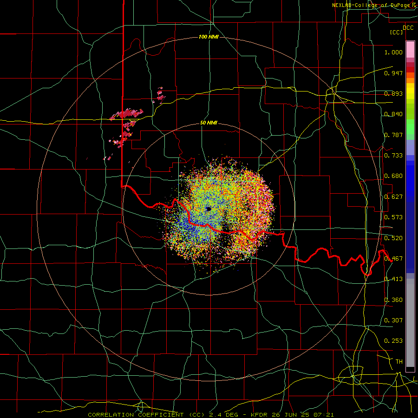418x418 pixels.
Task: Pick the pink segment atop the color scale
Action: click(x=410, y=50)
